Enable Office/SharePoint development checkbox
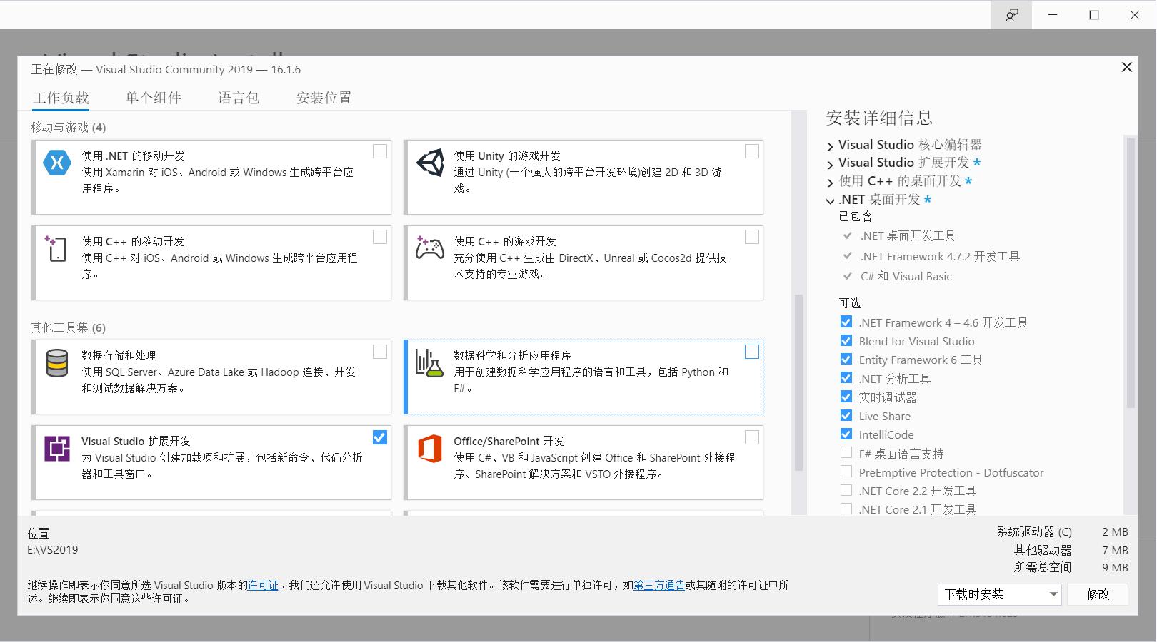The image size is (1157, 642). click(752, 437)
